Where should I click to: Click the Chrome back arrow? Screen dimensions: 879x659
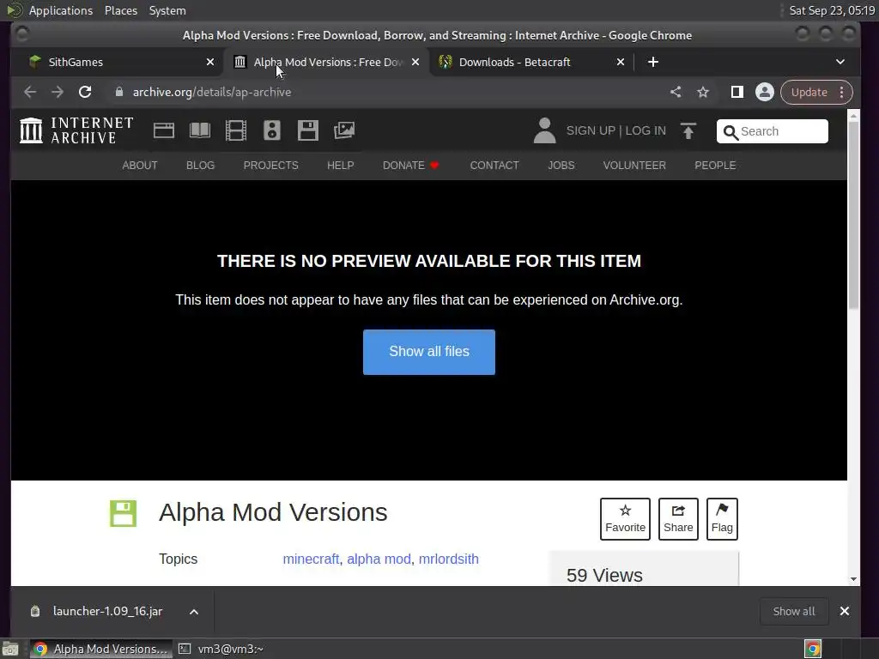tap(30, 92)
